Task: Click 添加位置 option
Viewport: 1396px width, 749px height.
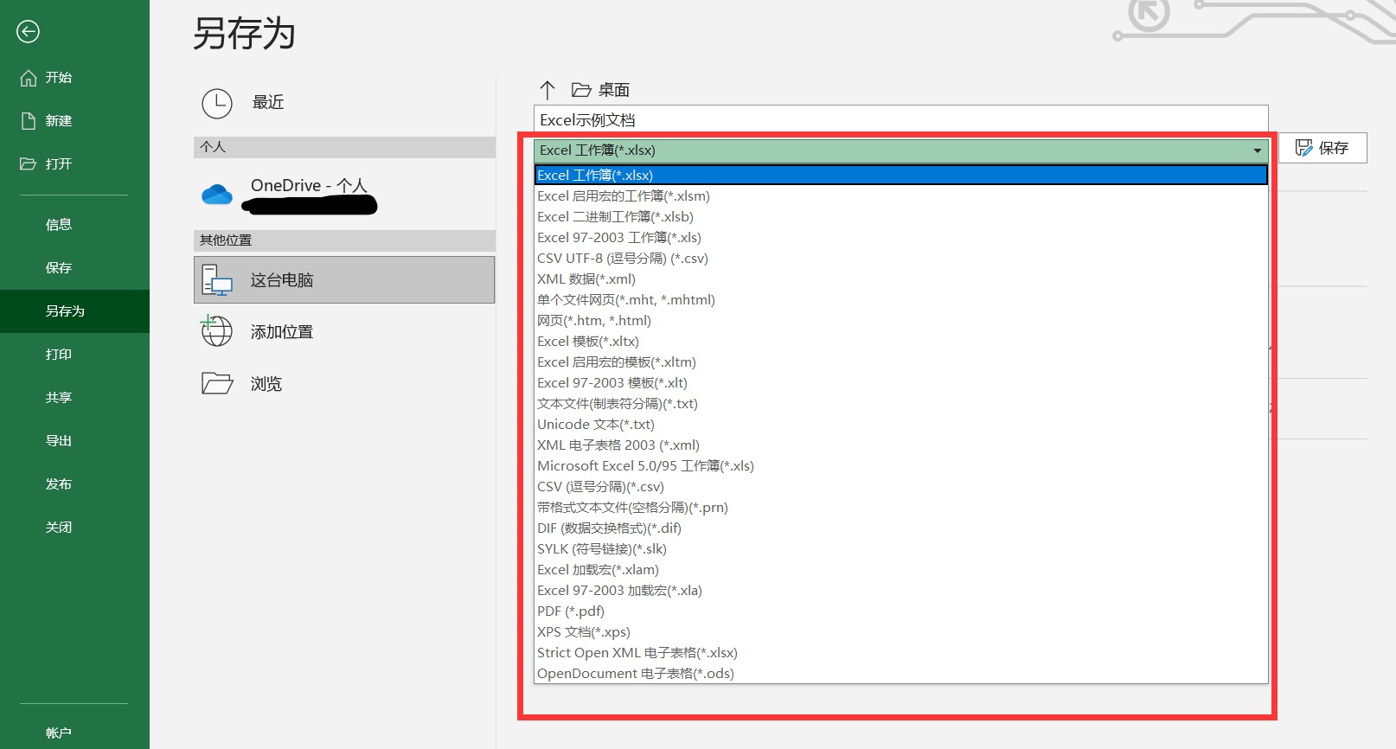Action: point(344,331)
